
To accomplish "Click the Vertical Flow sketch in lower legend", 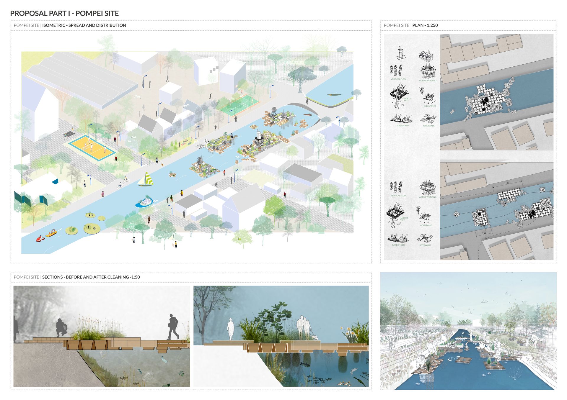I will click(x=396, y=187).
